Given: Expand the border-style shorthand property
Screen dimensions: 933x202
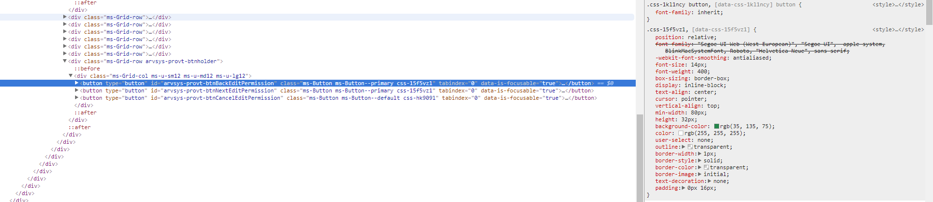Looking at the screenshot, I should [700, 160].
